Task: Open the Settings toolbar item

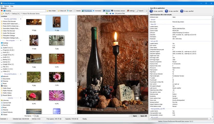Action: pos(131,11)
